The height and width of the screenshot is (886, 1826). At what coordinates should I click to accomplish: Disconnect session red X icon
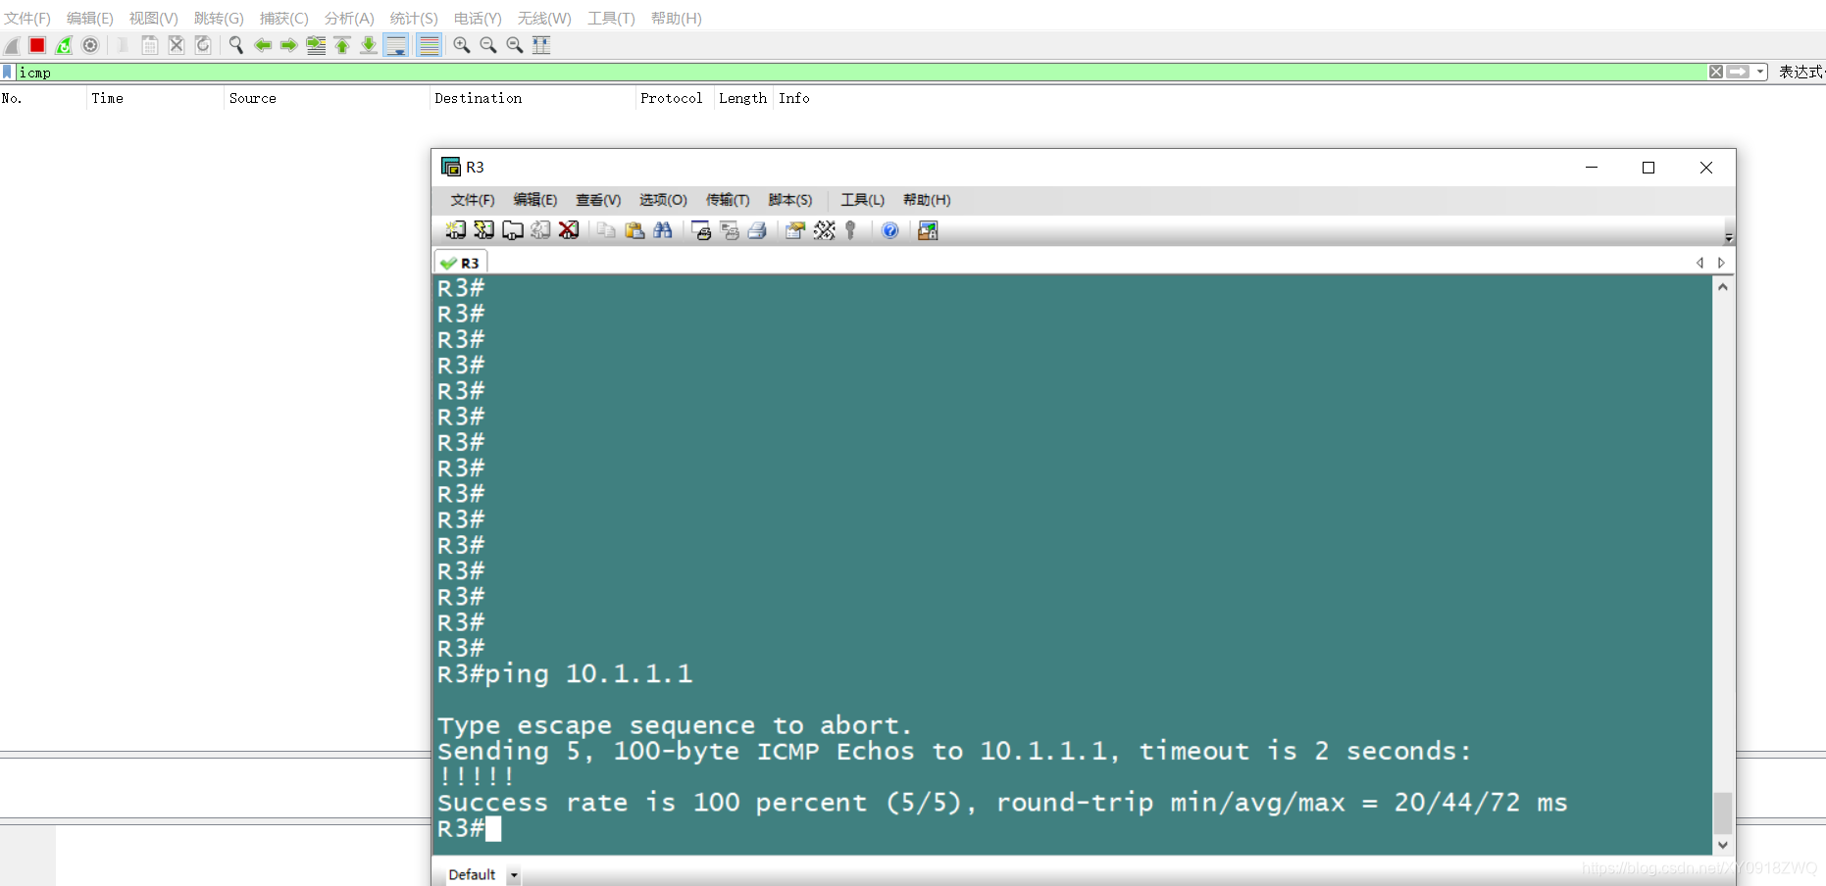(x=569, y=230)
